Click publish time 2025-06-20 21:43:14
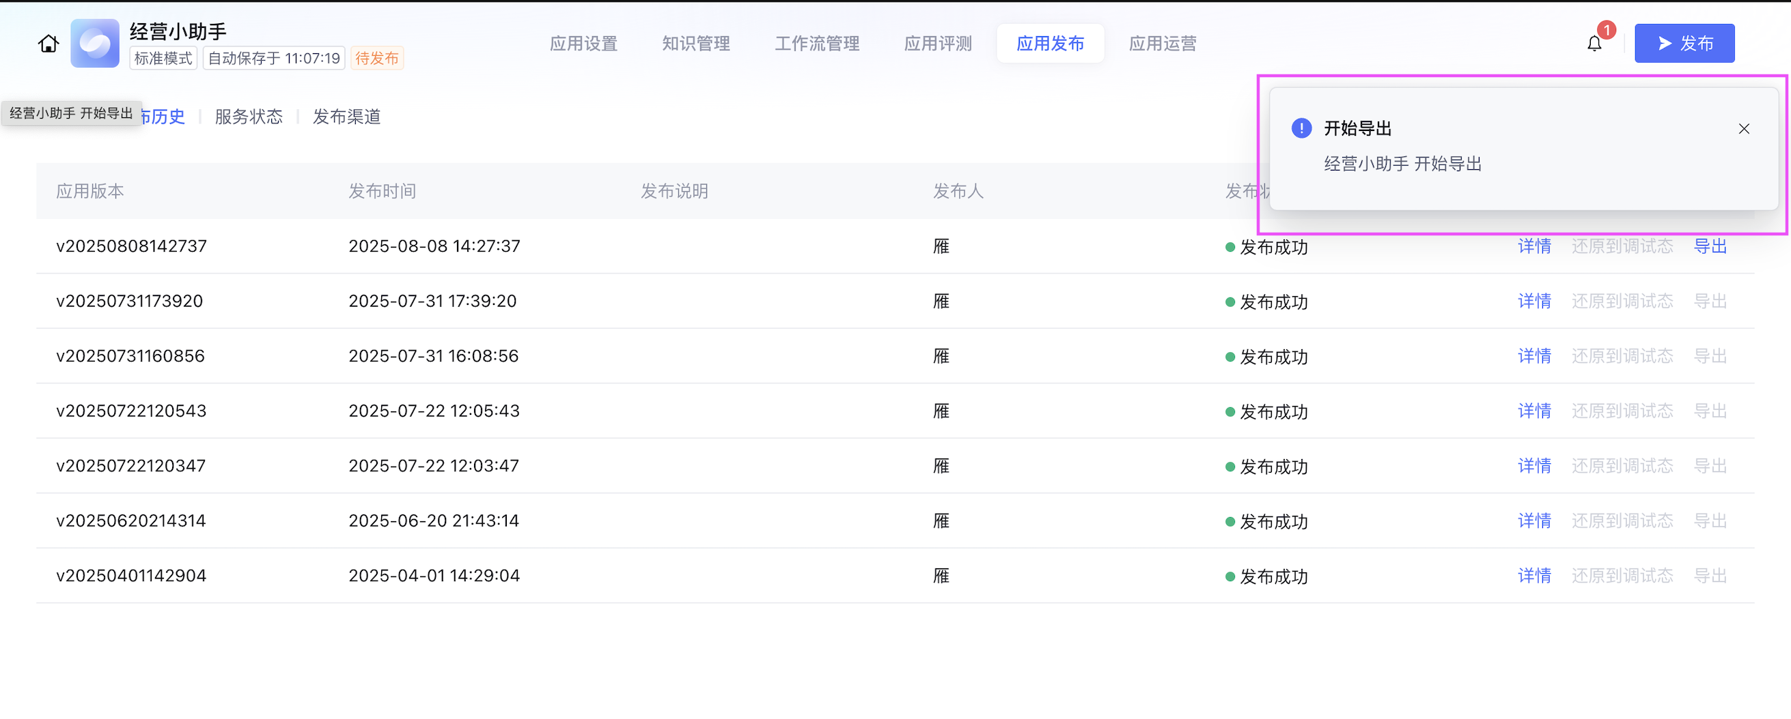Viewport: 1791px width, 719px height. (434, 520)
